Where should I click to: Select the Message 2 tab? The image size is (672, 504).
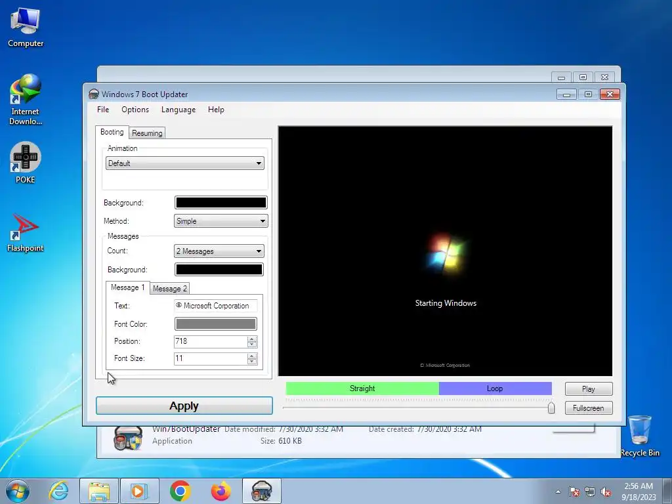click(170, 289)
